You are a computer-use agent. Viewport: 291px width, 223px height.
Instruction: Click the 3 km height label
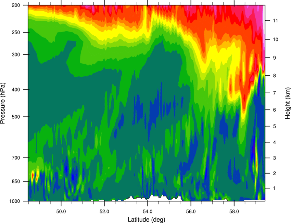pyautogui.click(x=275, y=158)
